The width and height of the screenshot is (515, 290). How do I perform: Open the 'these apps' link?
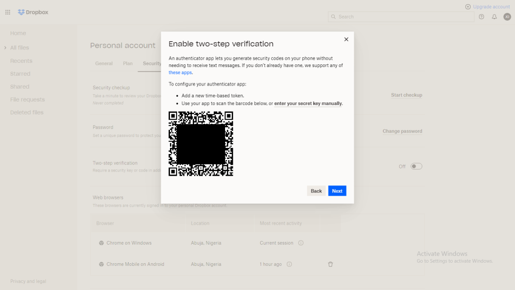point(180,73)
